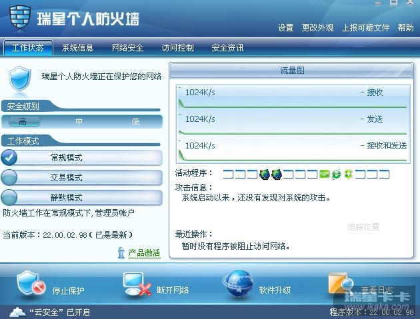Click the 工作模式 section heading
The height and width of the screenshot is (319, 420).
point(23,141)
